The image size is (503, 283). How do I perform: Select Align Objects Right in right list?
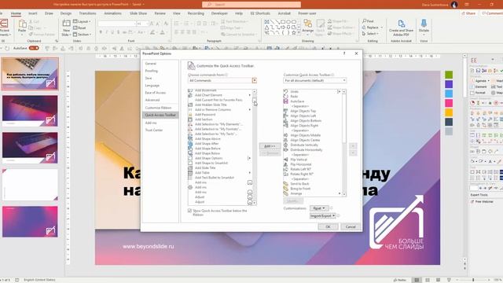304,126
